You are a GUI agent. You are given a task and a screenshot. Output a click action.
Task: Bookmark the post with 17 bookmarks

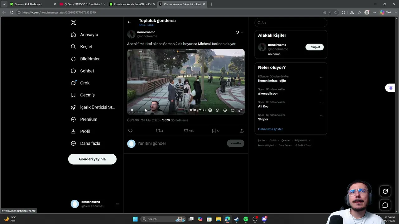[216, 131]
